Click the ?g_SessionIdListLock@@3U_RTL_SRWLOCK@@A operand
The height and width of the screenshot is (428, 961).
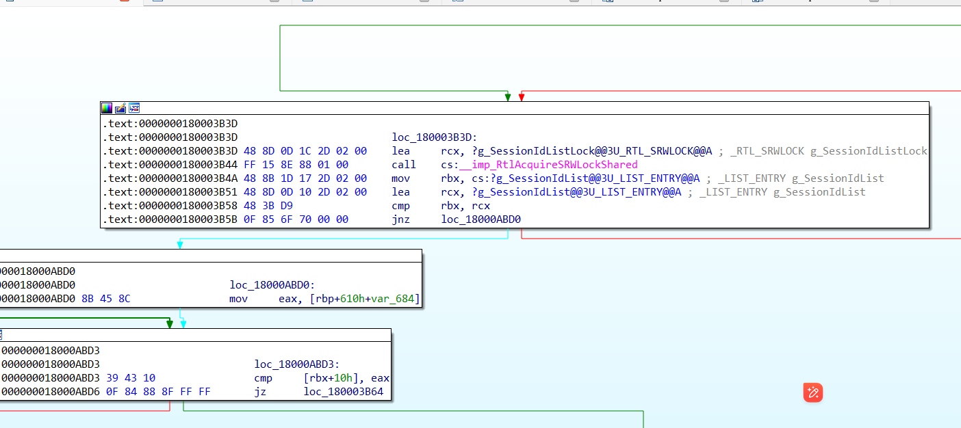click(x=591, y=151)
